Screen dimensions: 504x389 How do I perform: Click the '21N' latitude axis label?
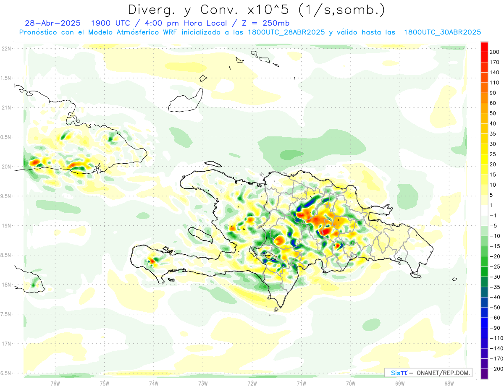(6, 108)
